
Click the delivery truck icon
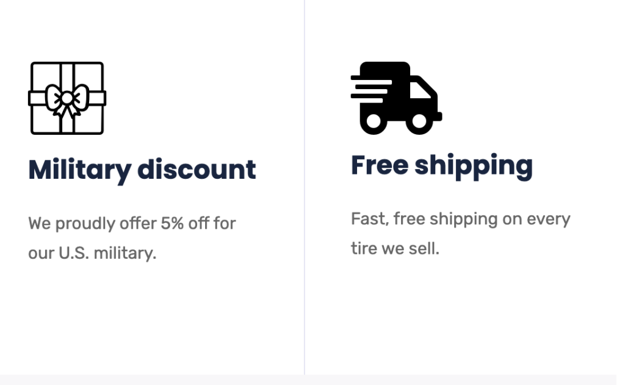point(396,98)
